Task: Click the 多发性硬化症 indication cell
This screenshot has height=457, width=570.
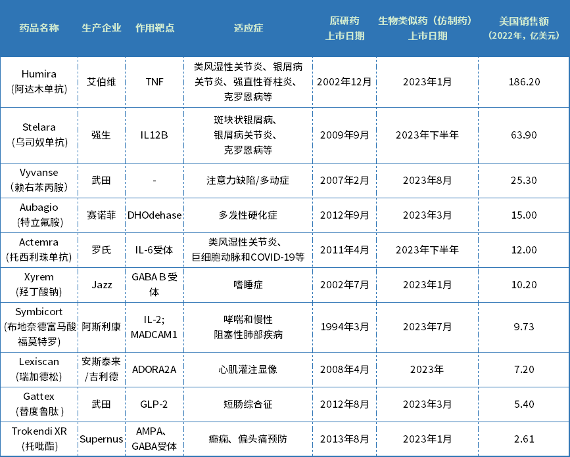Action: click(x=248, y=215)
